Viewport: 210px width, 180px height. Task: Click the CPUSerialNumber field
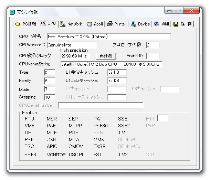pos(101,106)
